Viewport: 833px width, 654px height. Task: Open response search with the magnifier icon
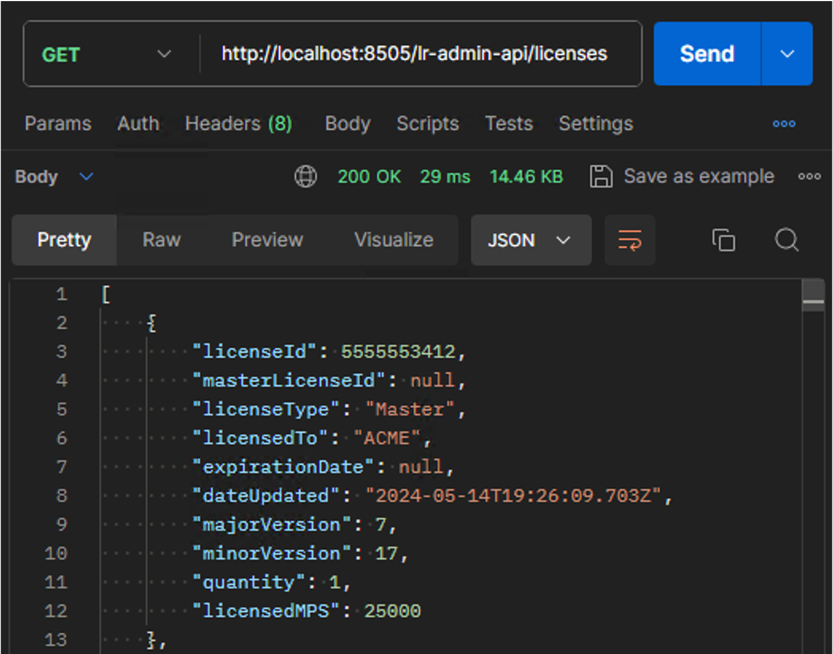point(786,240)
